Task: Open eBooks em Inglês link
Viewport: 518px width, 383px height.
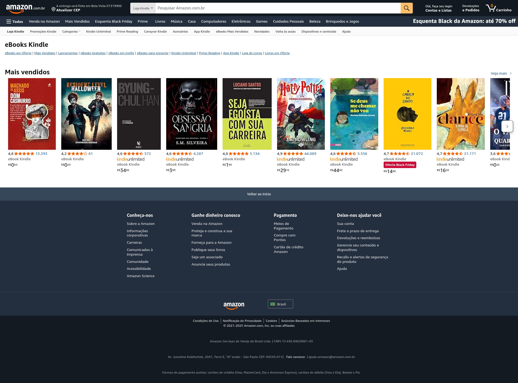Action: 121,53
